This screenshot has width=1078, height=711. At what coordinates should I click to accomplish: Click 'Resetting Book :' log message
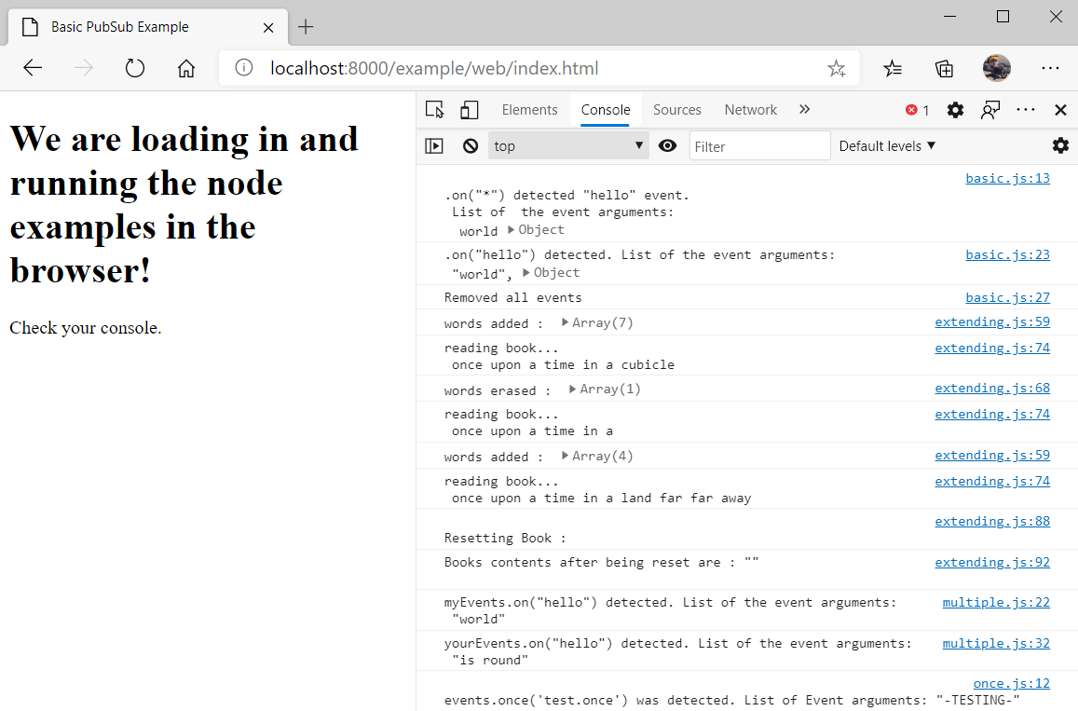505,538
